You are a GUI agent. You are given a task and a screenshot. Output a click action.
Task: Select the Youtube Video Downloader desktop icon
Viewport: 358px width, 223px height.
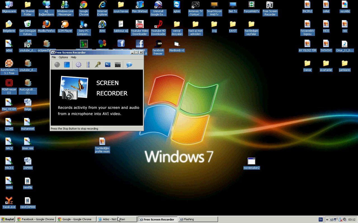[140, 28]
